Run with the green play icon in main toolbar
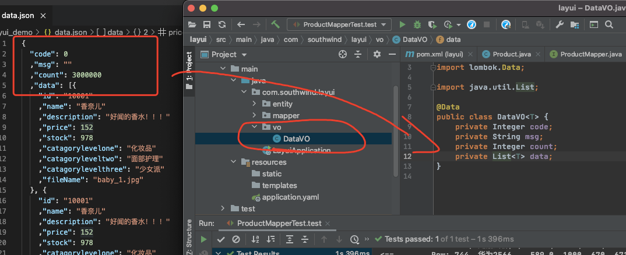The width and height of the screenshot is (626, 255). click(402, 24)
